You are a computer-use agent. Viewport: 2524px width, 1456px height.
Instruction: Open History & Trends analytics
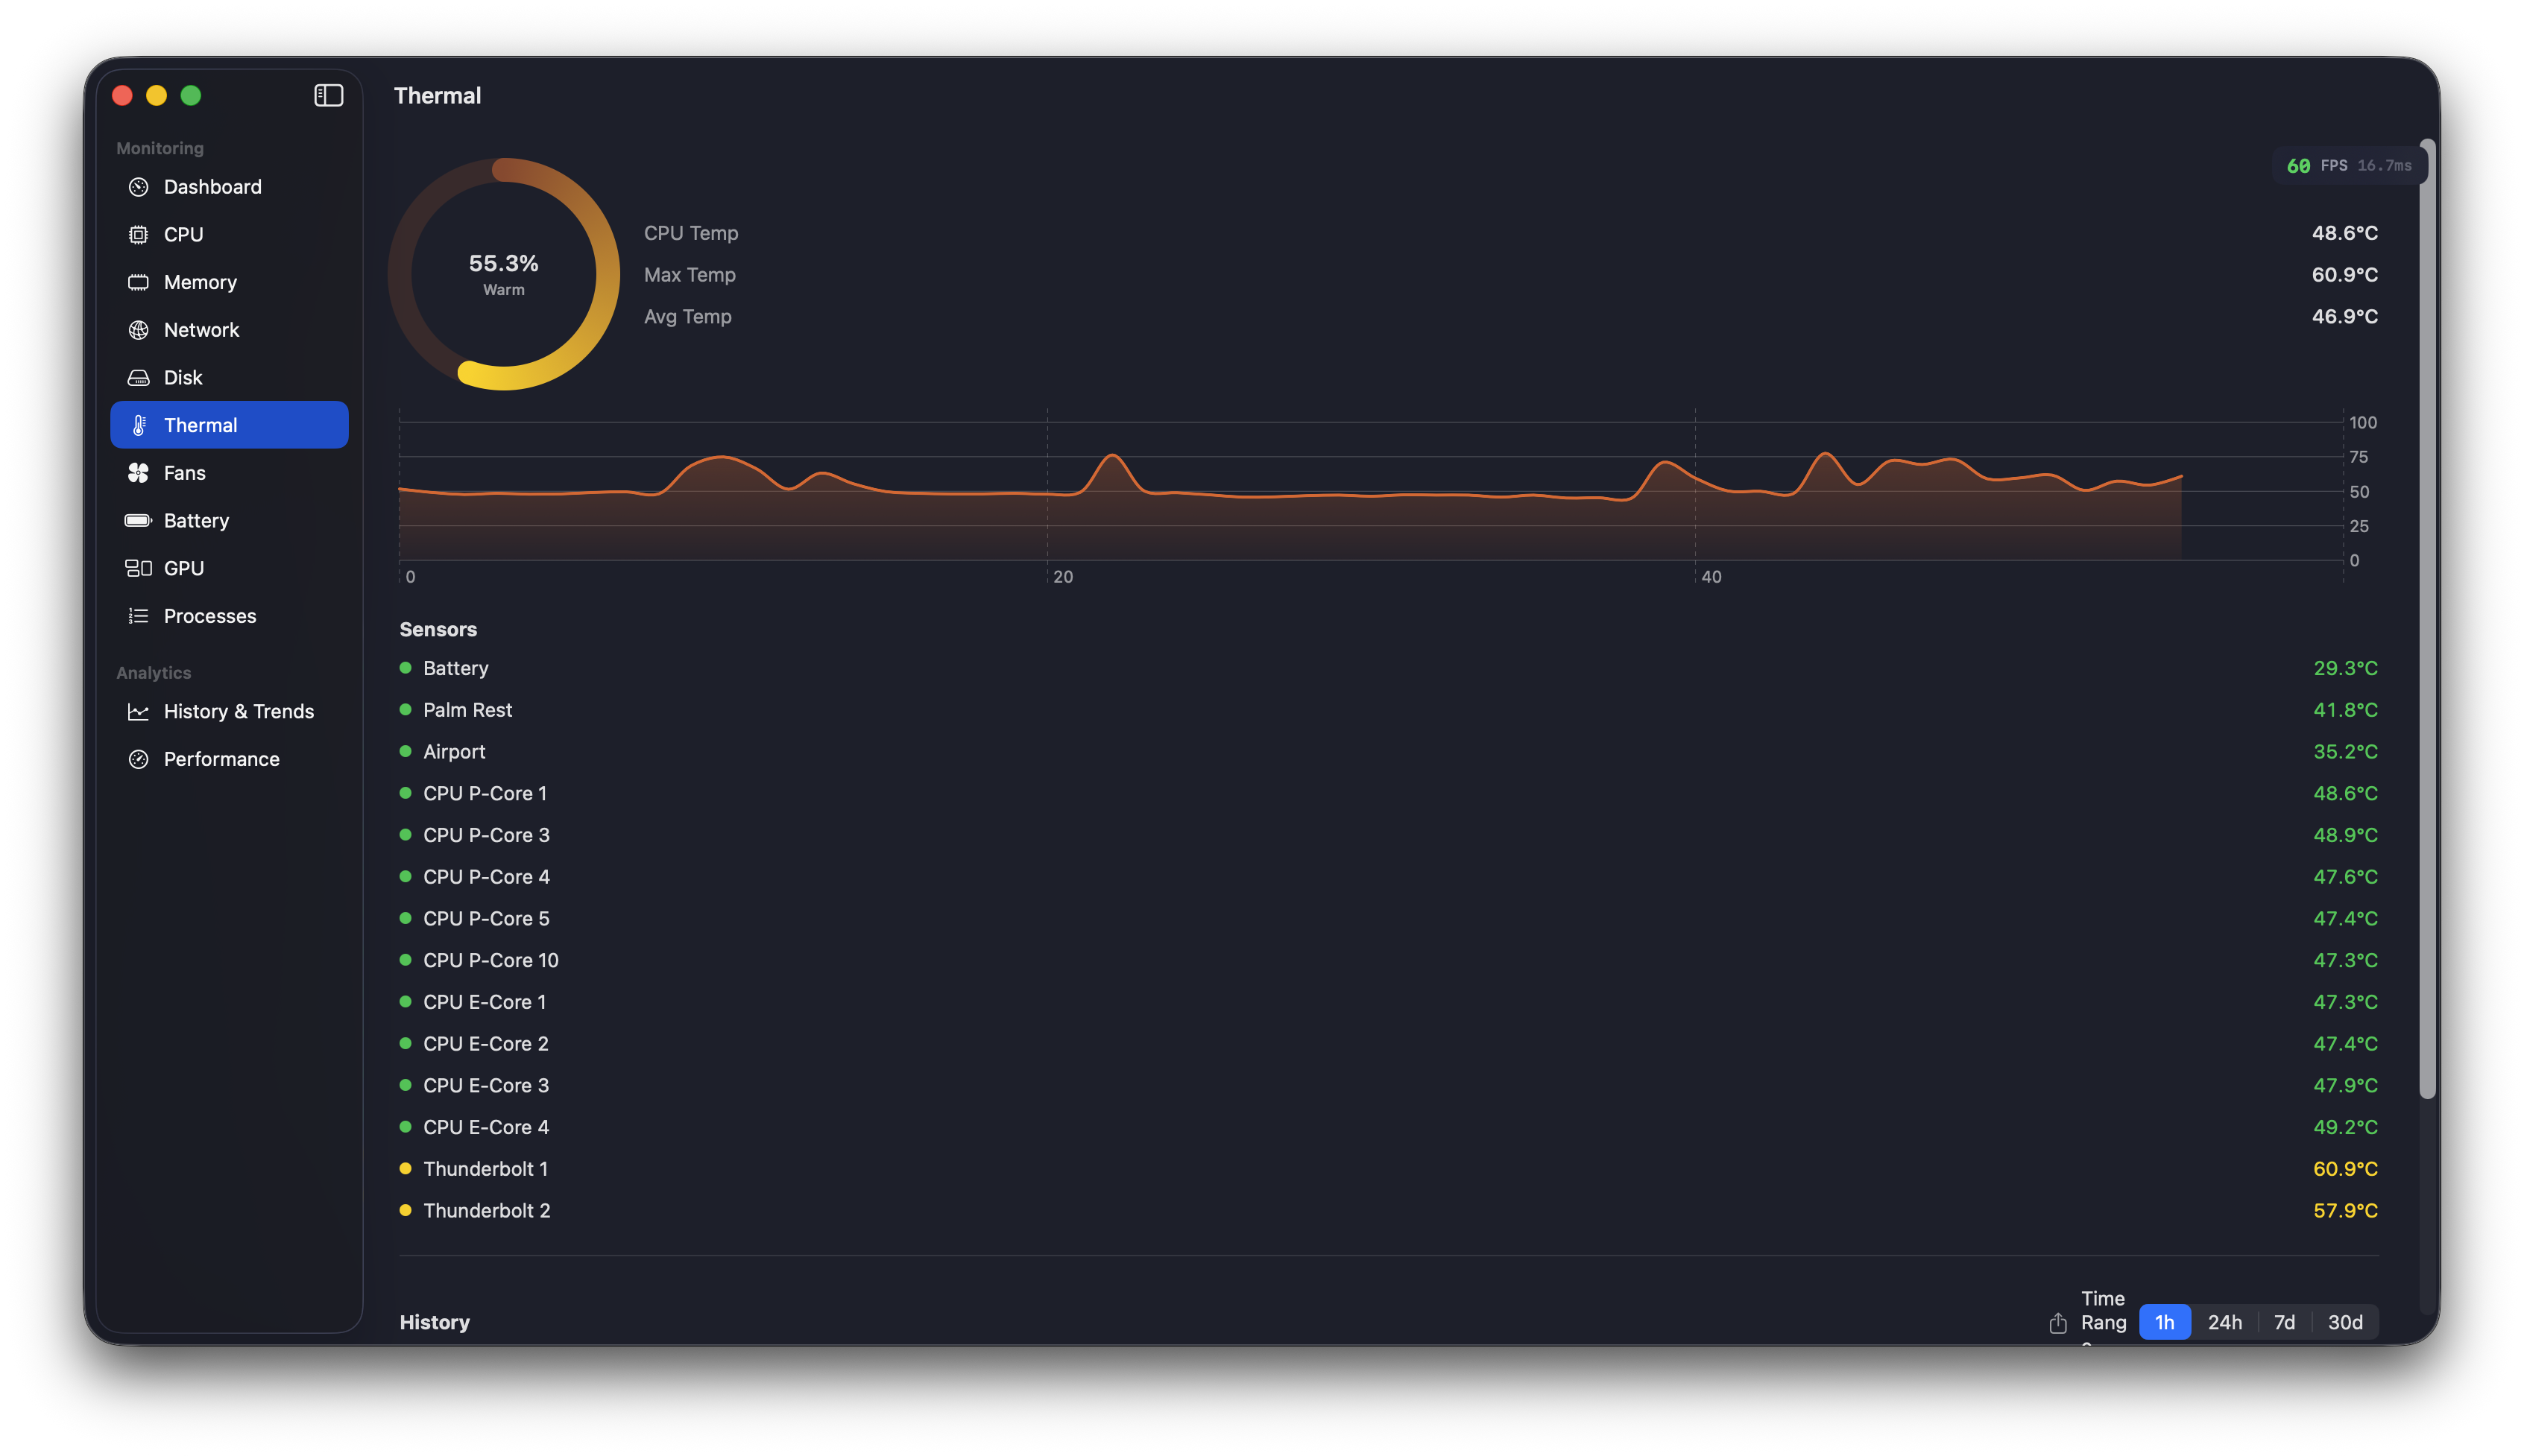tap(238, 711)
